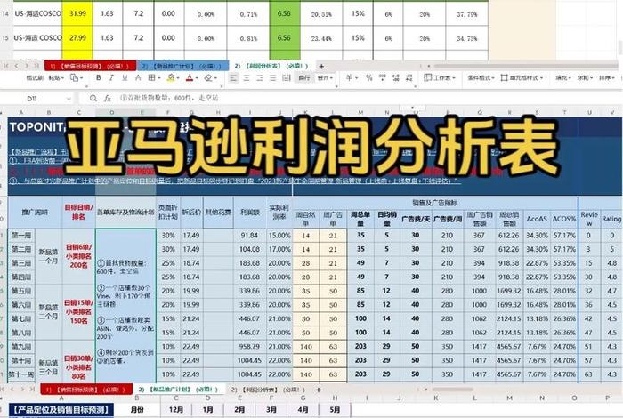Image resolution: width=623 pixels, height=418 pixels.
Task: Apply percent style with % icon
Action: [x=368, y=77]
